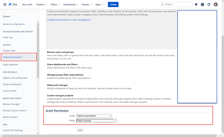This screenshot has width=224, height=137.
Task: Open Issue collectors in sidebar
Action: (10, 65)
